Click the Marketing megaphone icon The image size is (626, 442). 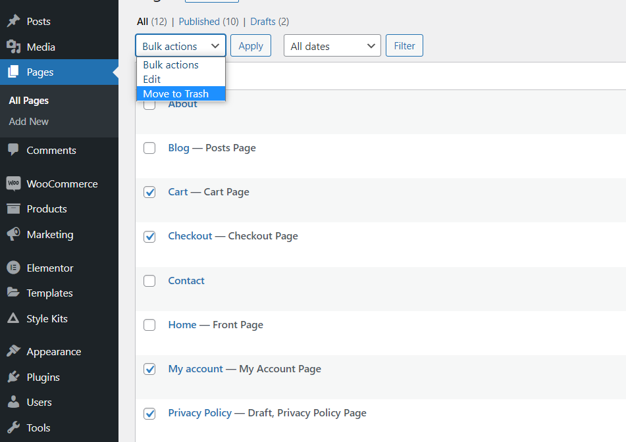[14, 234]
